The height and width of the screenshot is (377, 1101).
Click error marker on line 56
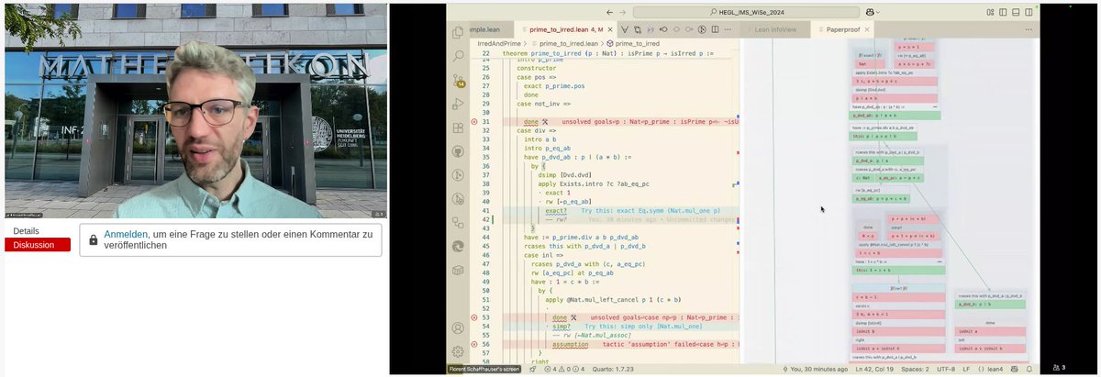click(x=474, y=344)
